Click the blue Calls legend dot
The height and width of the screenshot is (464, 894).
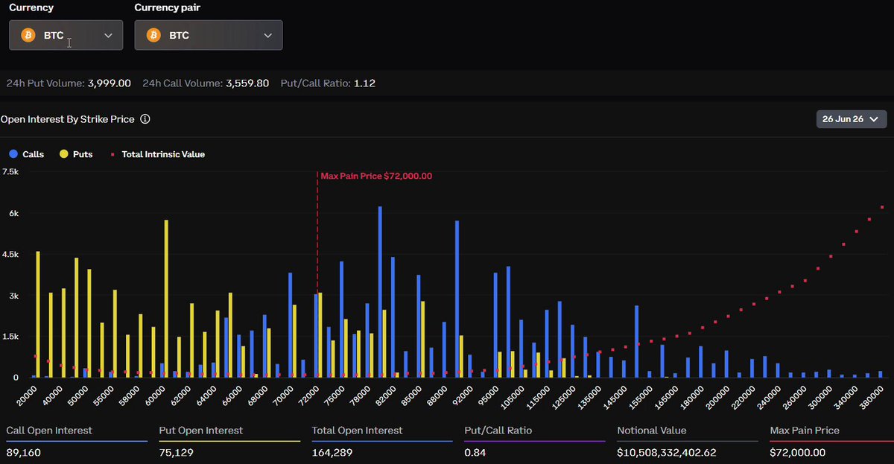tap(13, 154)
